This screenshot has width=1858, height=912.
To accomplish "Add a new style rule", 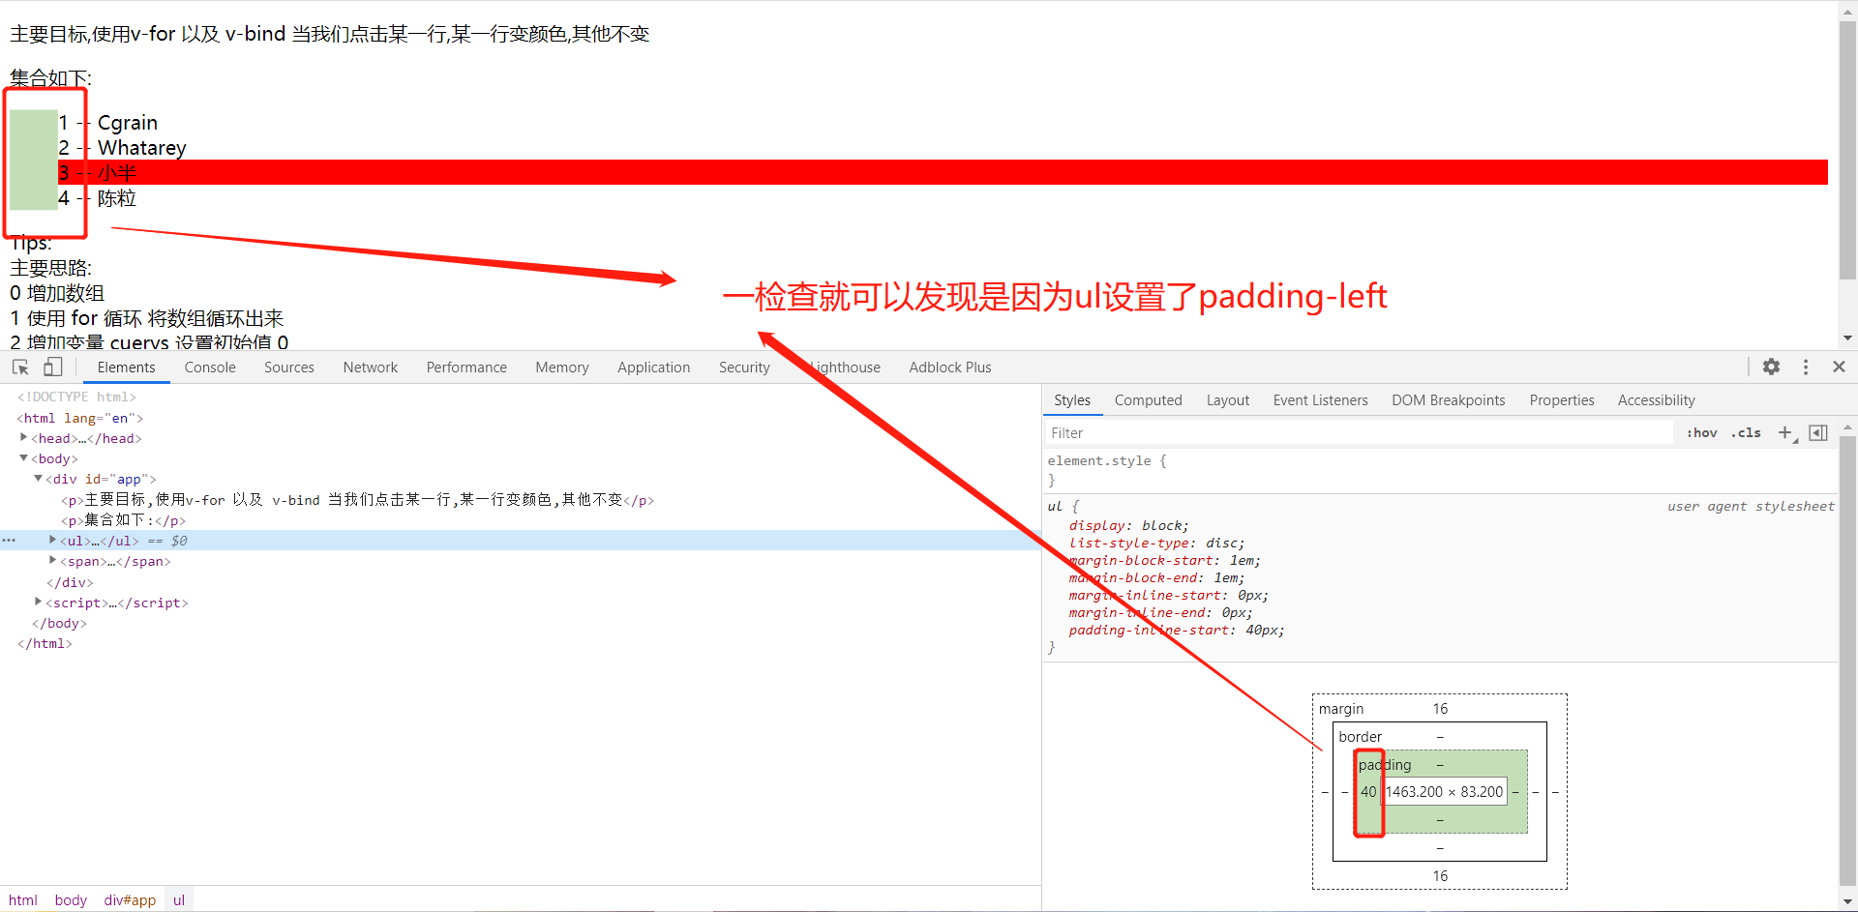I will [1785, 433].
